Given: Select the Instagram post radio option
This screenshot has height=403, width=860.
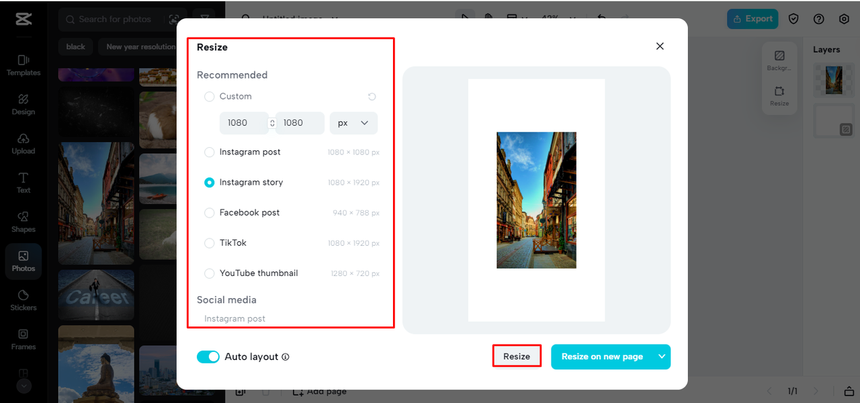Looking at the screenshot, I should click(x=210, y=152).
